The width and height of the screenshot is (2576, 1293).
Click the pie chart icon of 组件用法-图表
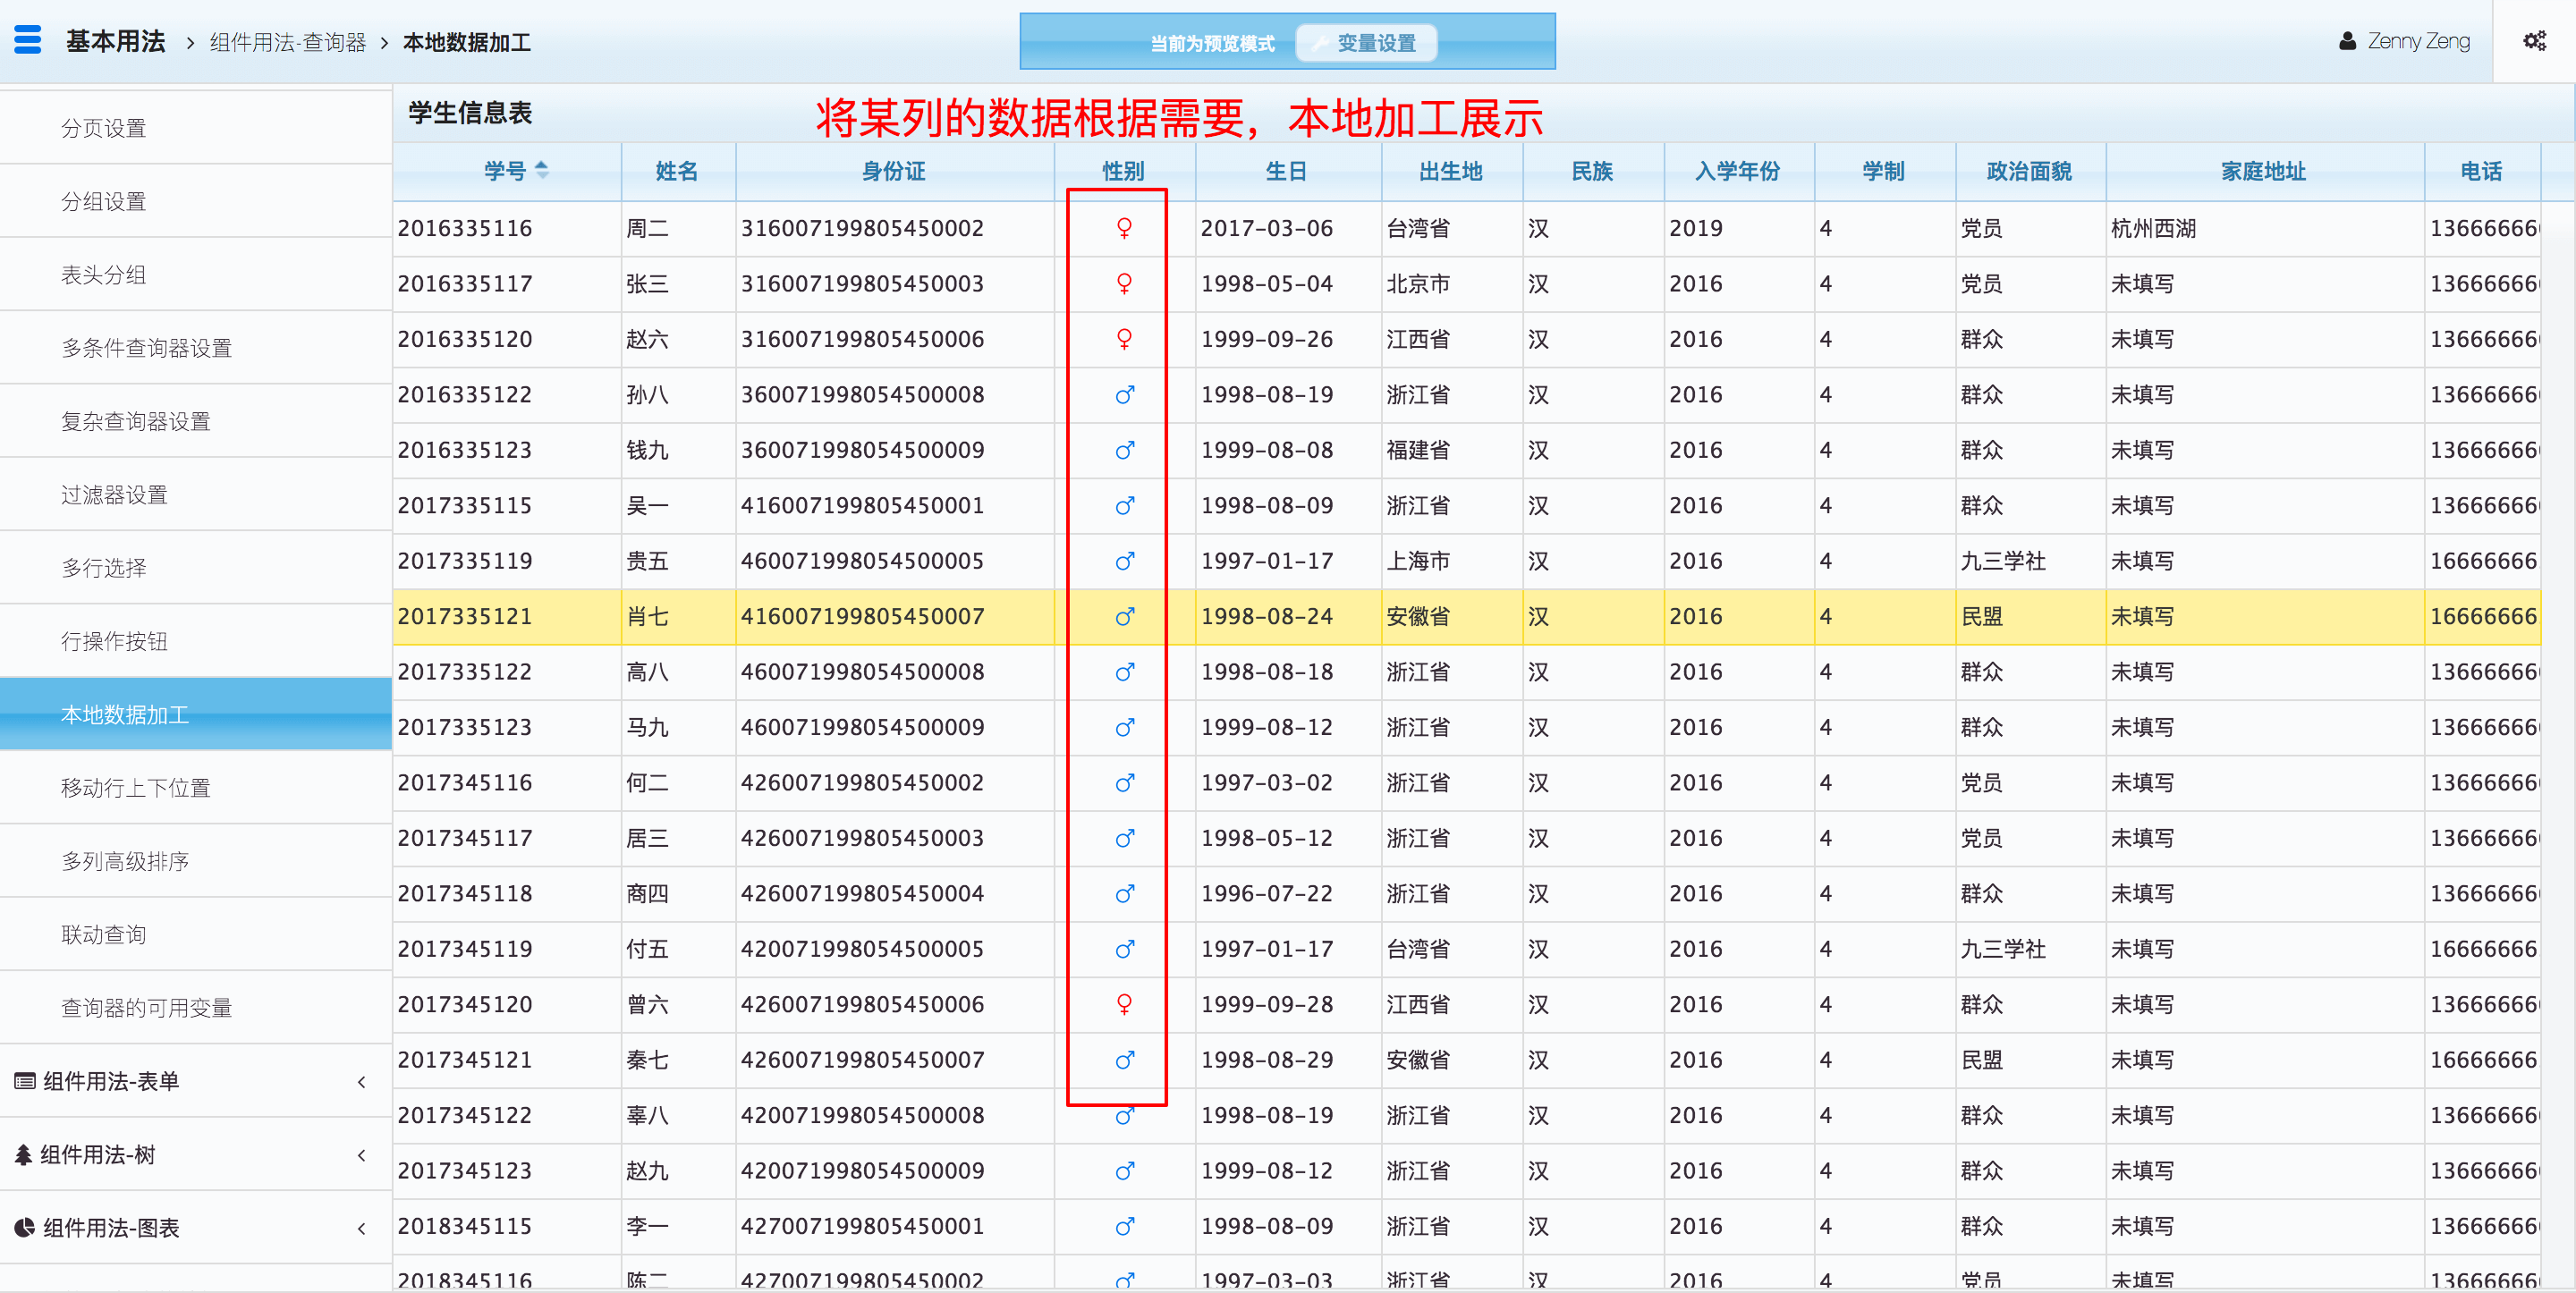coord(24,1228)
